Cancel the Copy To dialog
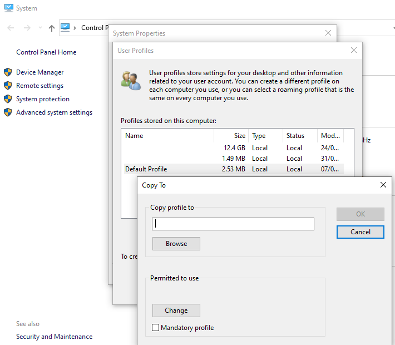The height and width of the screenshot is (345, 395). click(360, 232)
